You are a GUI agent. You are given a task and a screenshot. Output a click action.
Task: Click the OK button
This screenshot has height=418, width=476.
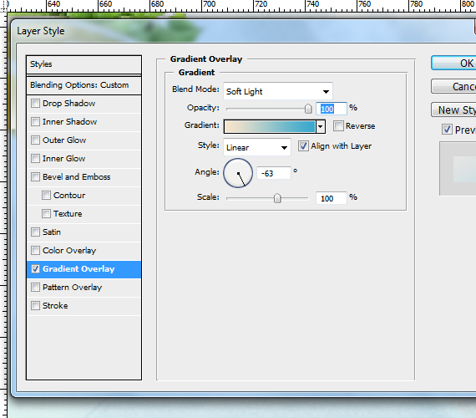click(453, 63)
